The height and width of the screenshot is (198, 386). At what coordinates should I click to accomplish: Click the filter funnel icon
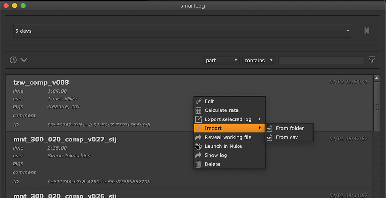(x=372, y=60)
